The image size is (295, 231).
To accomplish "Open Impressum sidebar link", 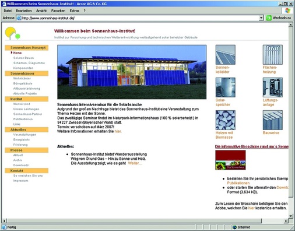I will [20, 181].
